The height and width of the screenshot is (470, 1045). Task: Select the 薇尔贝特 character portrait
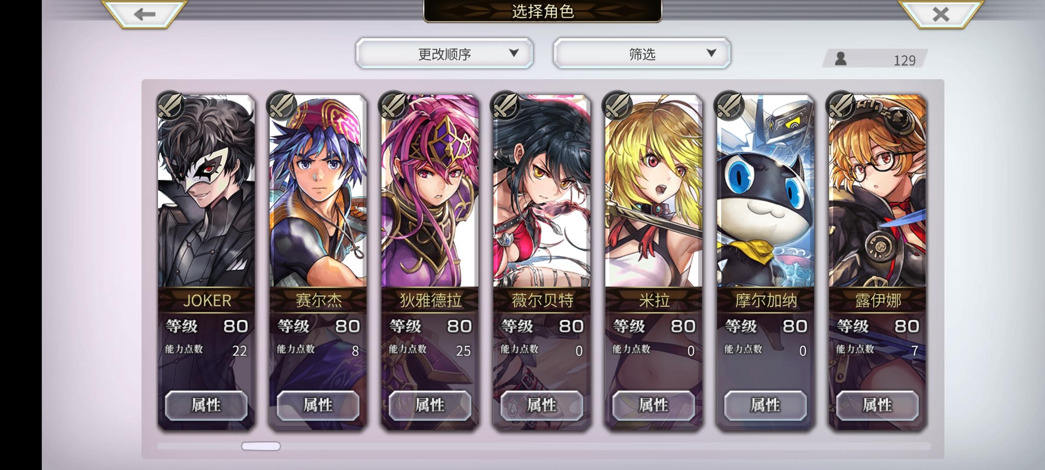pyautogui.click(x=542, y=191)
